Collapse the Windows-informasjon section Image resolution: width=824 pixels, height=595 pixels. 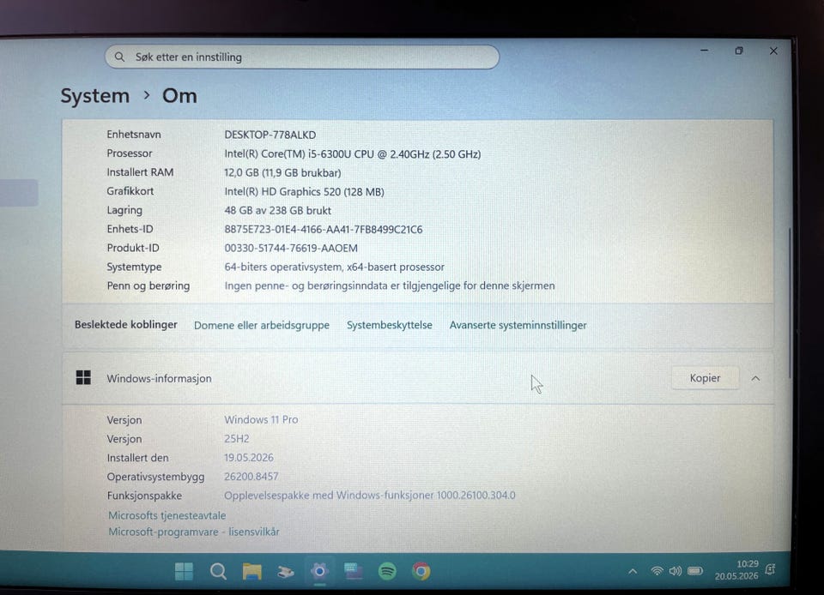pos(755,378)
